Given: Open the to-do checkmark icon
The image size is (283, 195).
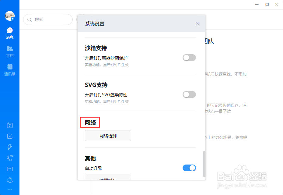Looking at the screenshot, I should point(10,136).
